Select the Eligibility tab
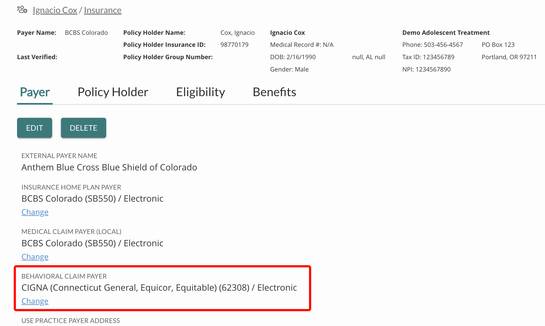Image resolution: width=545 pixels, height=326 pixels. point(200,92)
